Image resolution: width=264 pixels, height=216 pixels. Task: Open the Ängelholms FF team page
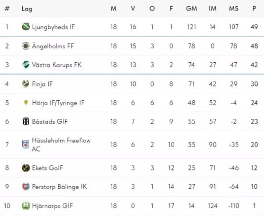53,46
